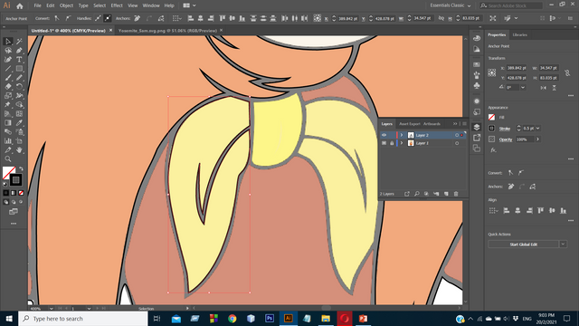The height and width of the screenshot is (326, 579).
Task: Select the Eyedropper tool
Action: (x=19, y=123)
